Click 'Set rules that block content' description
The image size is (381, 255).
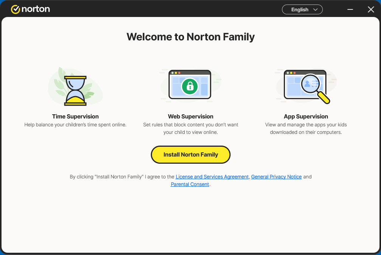190,128
